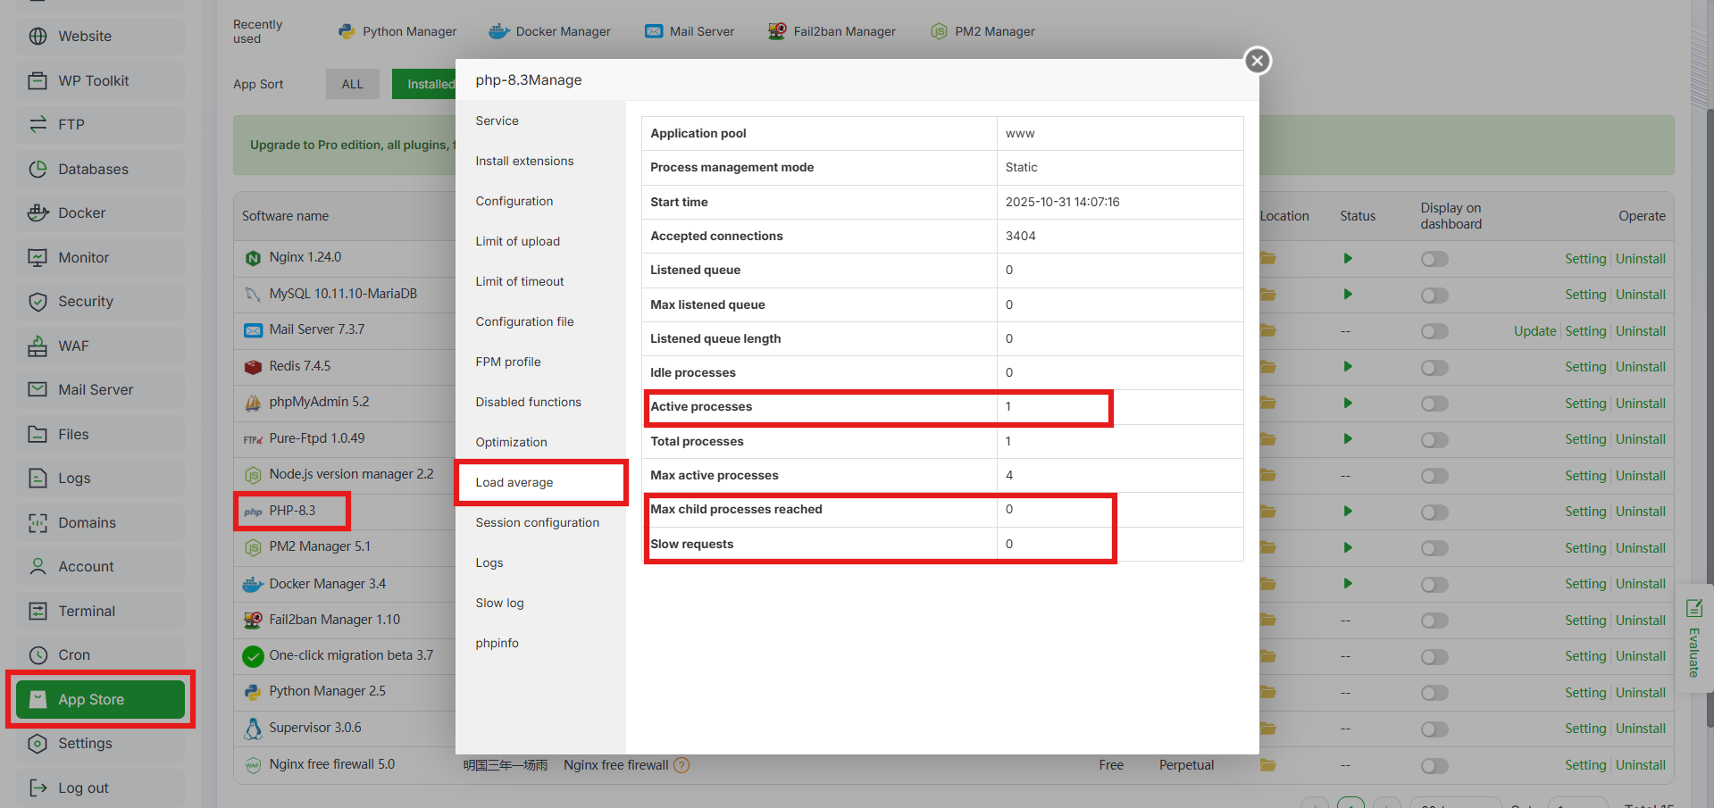Open Website section globe icon

[x=38, y=37]
